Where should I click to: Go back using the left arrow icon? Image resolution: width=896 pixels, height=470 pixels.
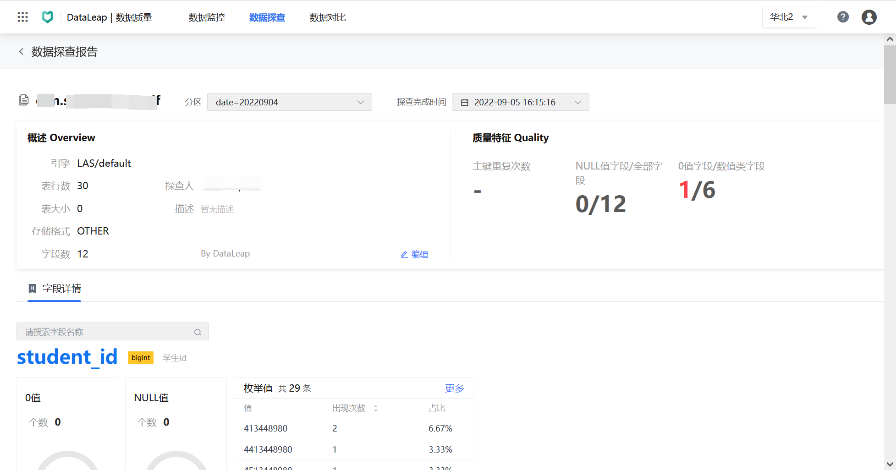click(21, 52)
